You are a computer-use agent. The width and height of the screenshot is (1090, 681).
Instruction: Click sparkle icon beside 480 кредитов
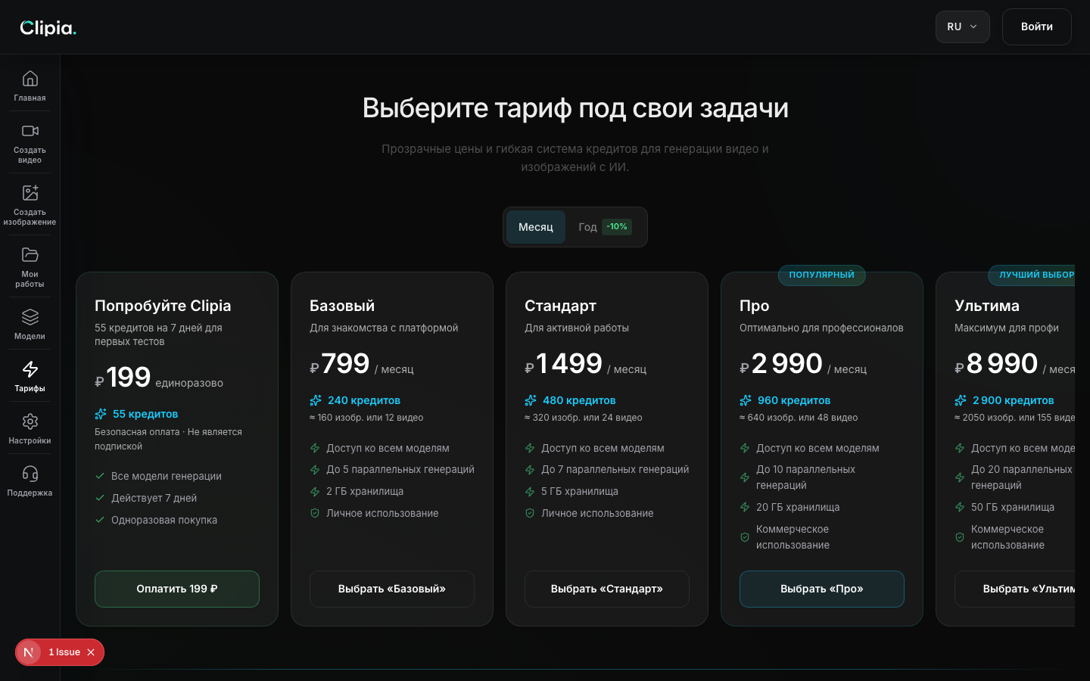click(x=531, y=400)
